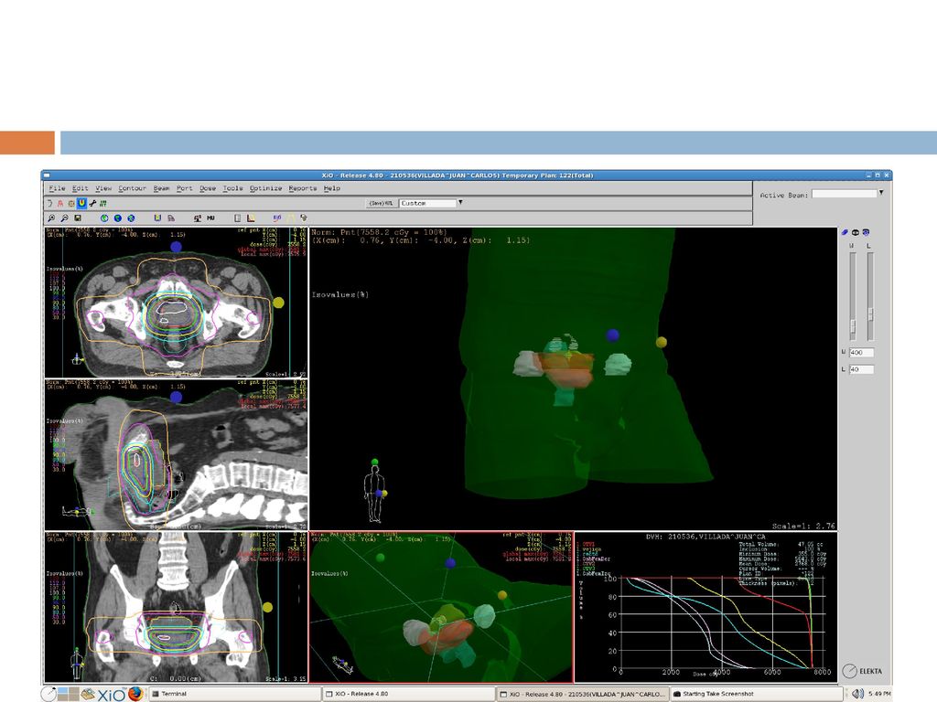Screen dimensions: 937x702
Task: Select the coronal CT view panel
Action: (x=177, y=607)
